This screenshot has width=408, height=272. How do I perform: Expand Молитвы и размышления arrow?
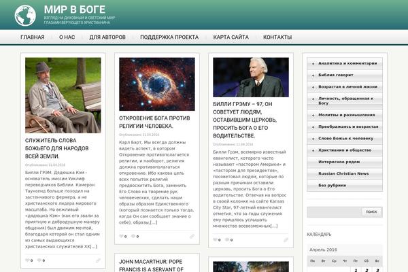[x=313, y=115]
